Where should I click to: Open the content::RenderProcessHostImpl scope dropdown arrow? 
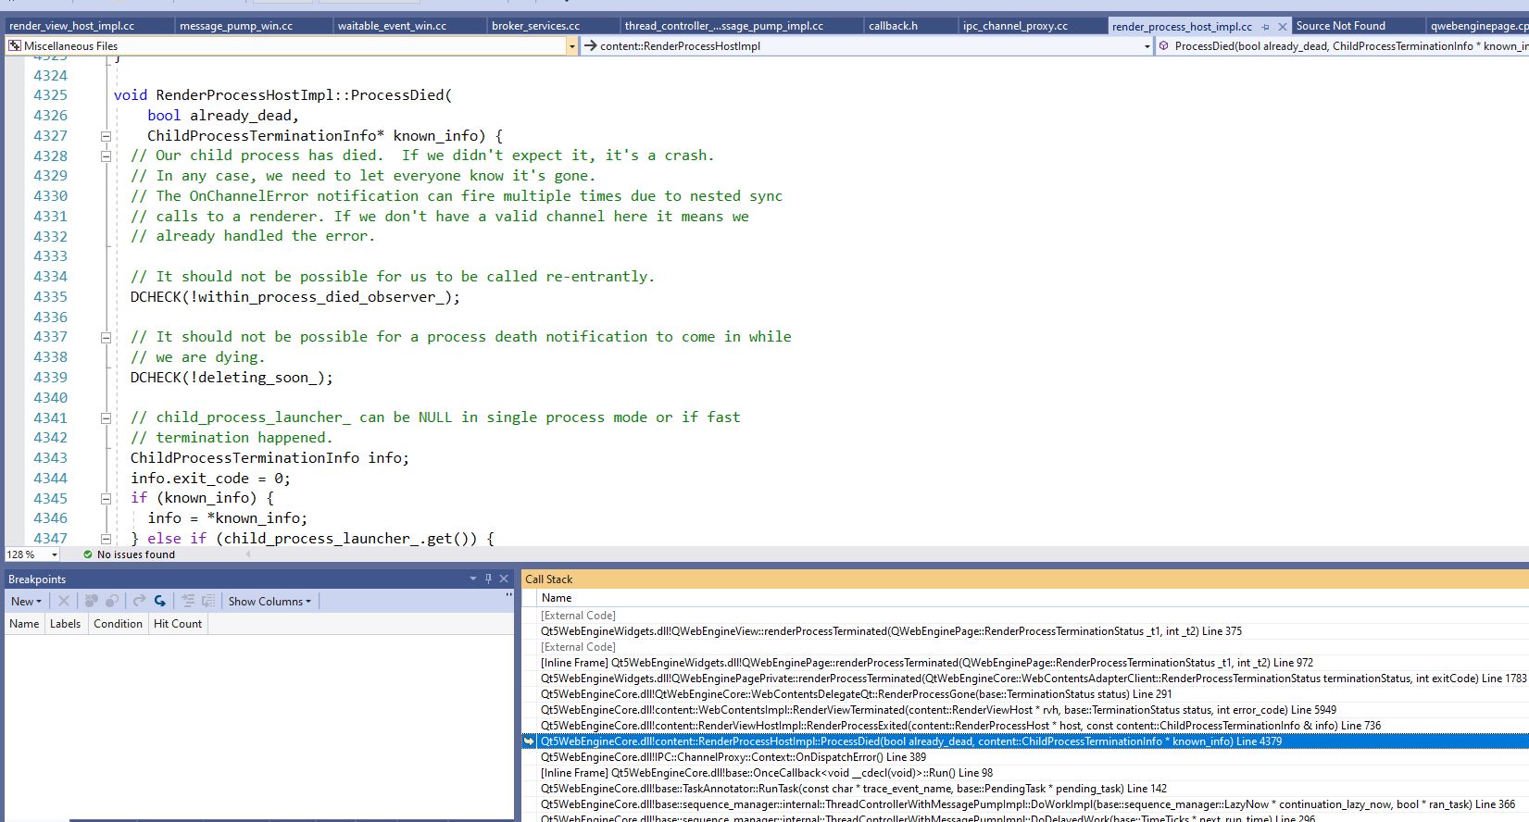(x=1147, y=45)
